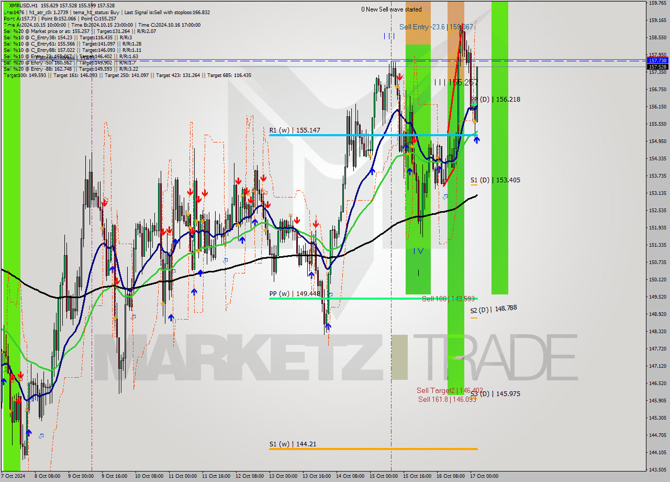The image size is (670, 482).
Task: Select the orange S1 weekly support line
Action: click(373, 448)
